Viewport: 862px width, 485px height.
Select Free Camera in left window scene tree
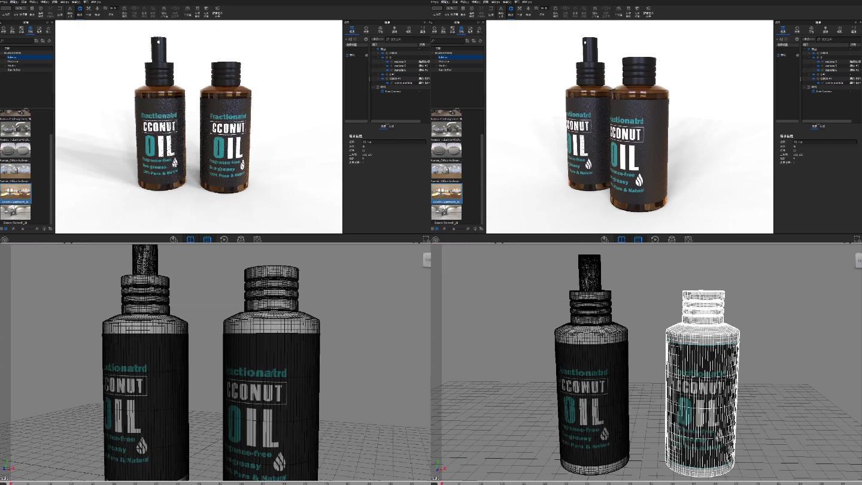pos(393,92)
